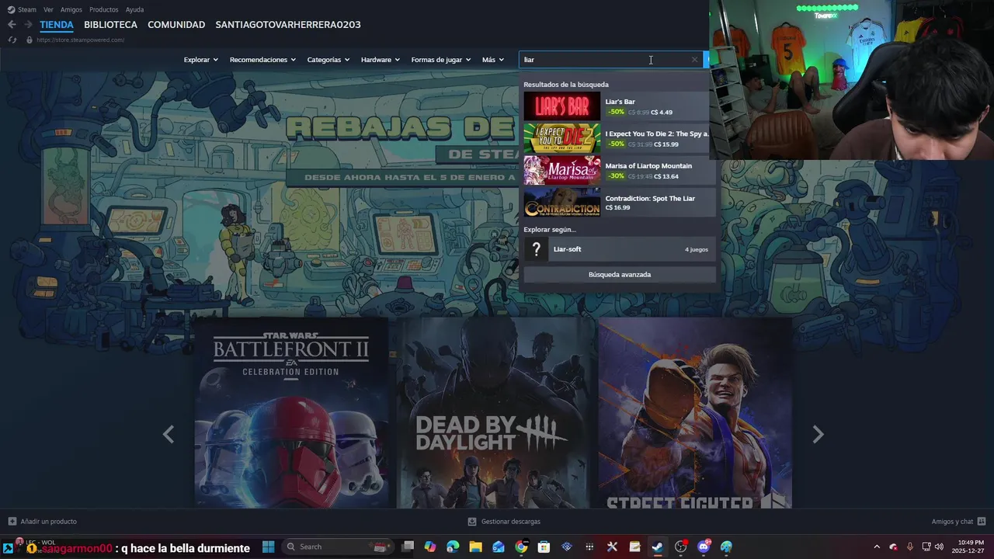Open the Productos menu
This screenshot has width=994, height=559.
point(104,9)
